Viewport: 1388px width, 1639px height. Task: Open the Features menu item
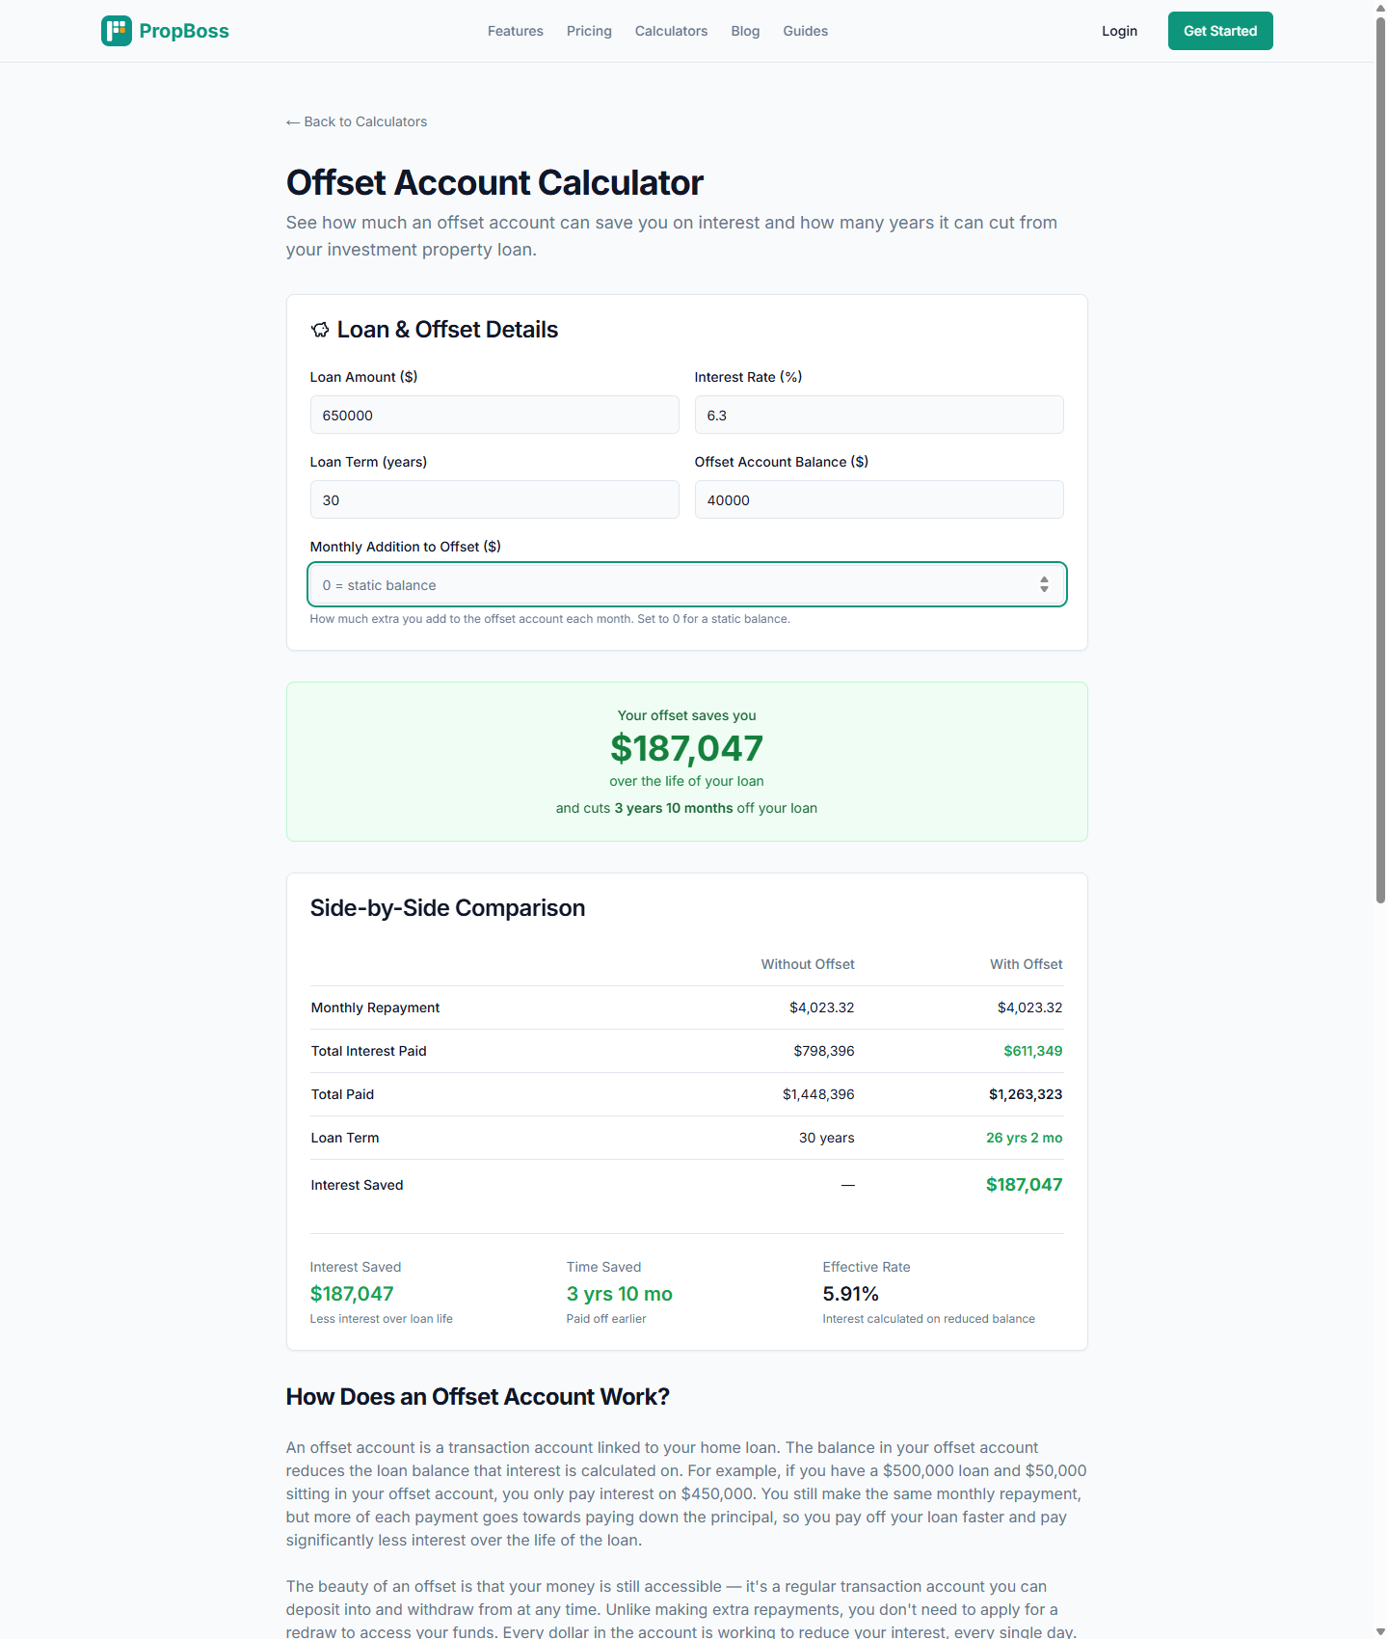click(515, 31)
